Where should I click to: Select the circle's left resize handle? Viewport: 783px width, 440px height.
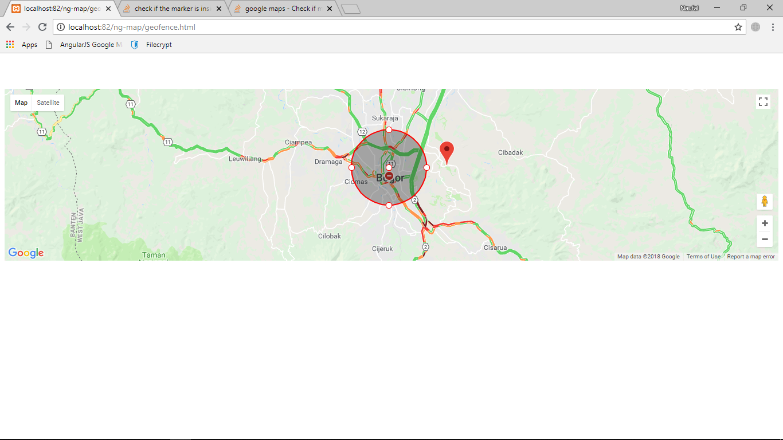(x=351, y=167)
